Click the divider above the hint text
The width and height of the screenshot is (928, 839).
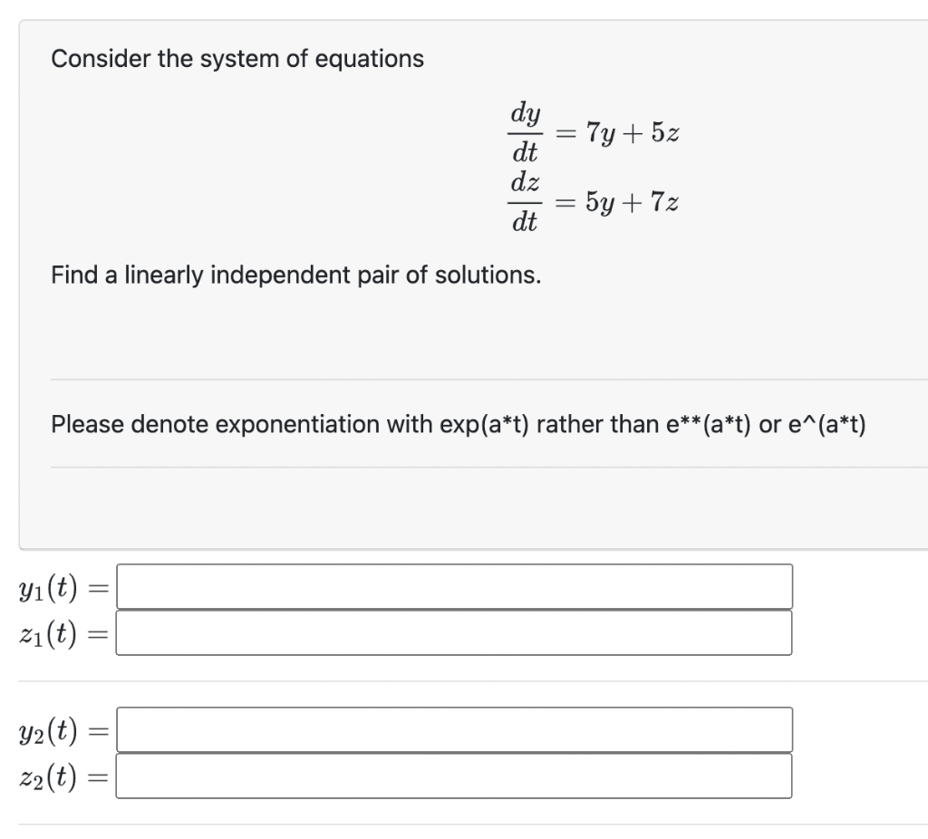pos(489,379)
